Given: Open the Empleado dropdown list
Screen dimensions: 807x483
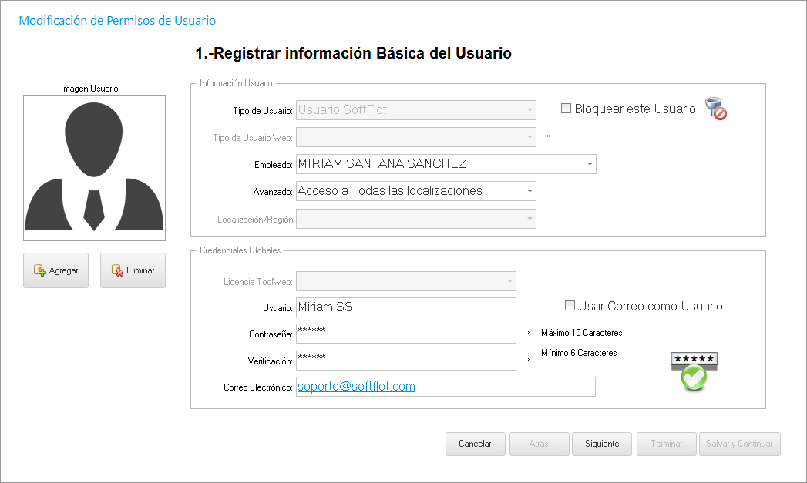Looking at the screenshot, I should pyautogui.click(x=590, y=164).
